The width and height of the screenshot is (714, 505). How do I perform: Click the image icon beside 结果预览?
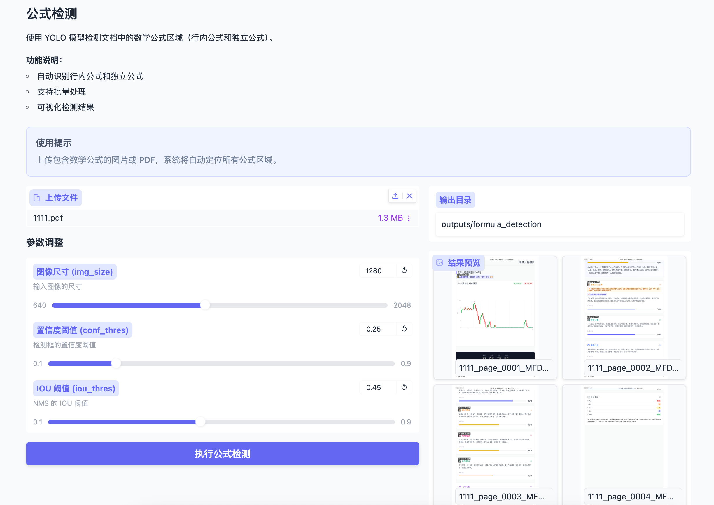(440, 262)
